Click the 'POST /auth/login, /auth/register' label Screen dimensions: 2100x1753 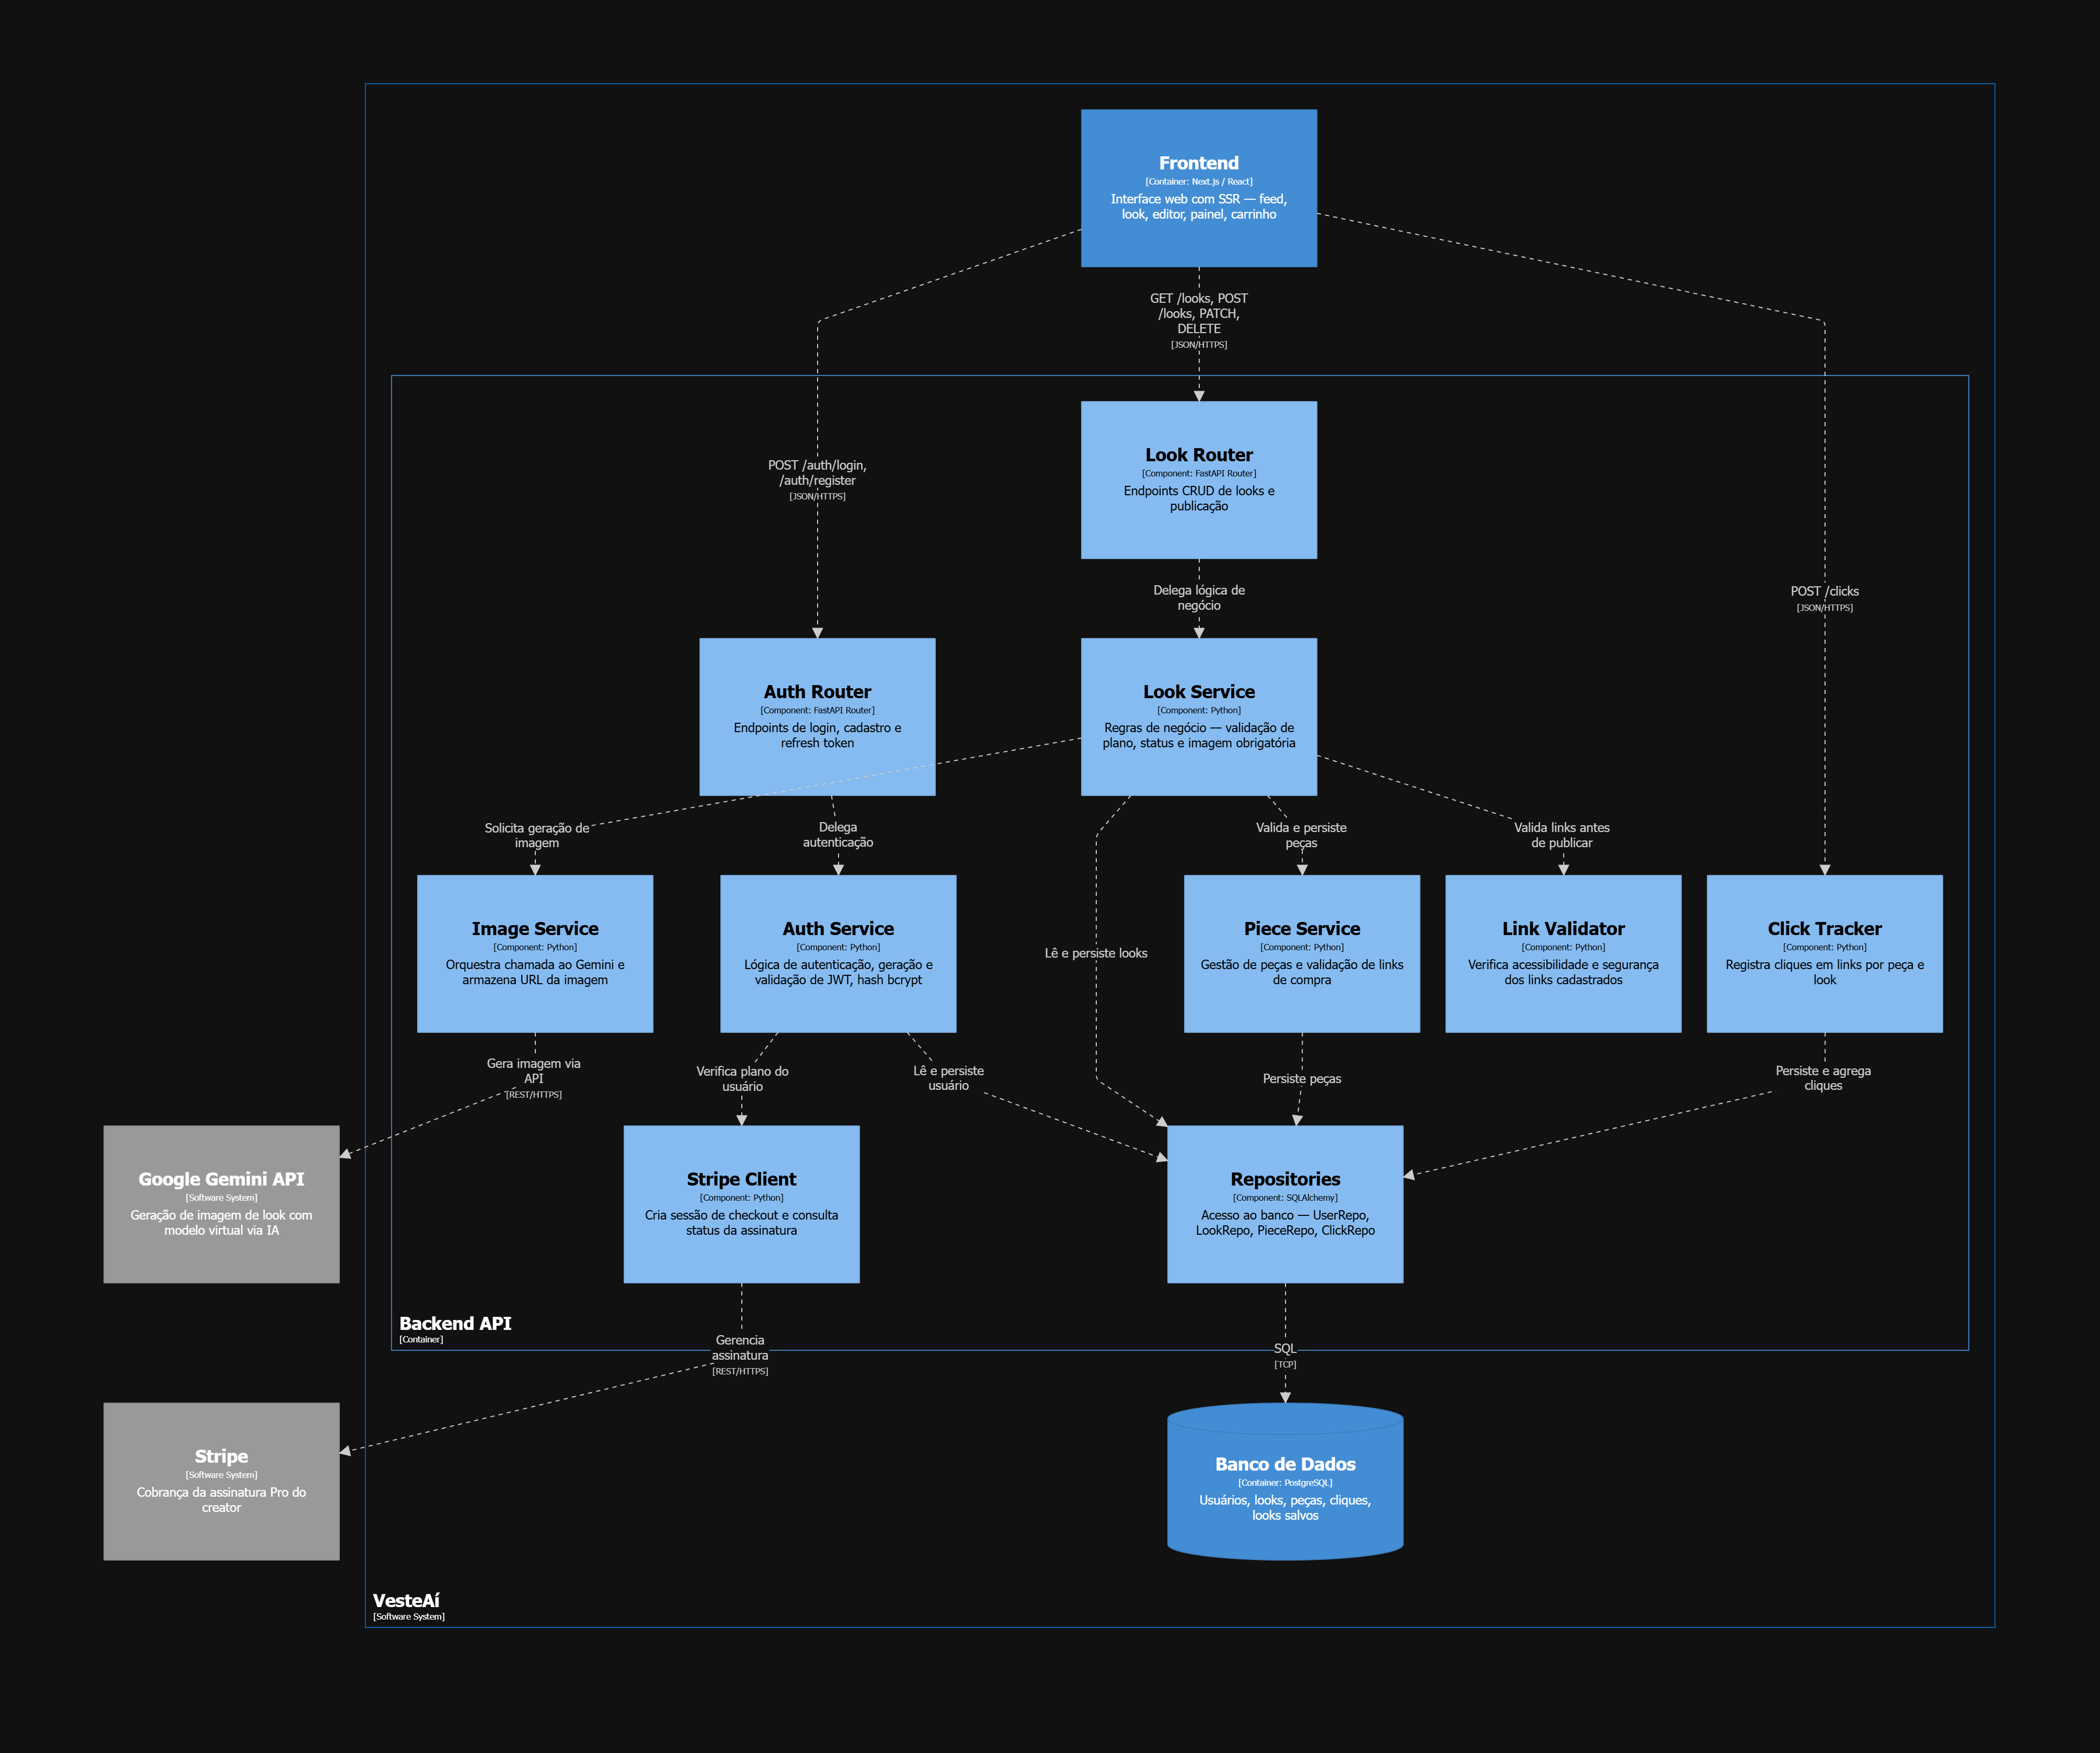[817, 472]
